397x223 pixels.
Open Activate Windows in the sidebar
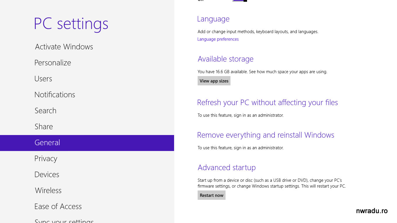[x=64, y=47]
